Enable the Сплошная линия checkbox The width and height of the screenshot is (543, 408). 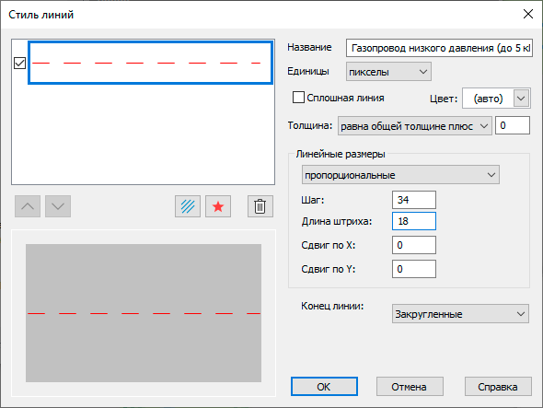click(298, 98)
